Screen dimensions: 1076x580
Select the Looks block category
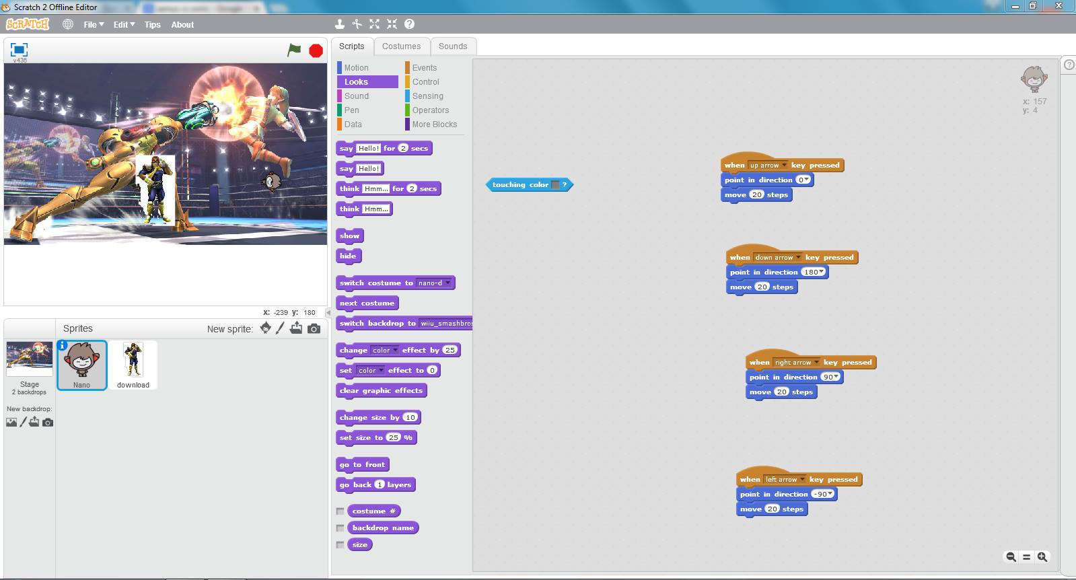tap(367, 82)
